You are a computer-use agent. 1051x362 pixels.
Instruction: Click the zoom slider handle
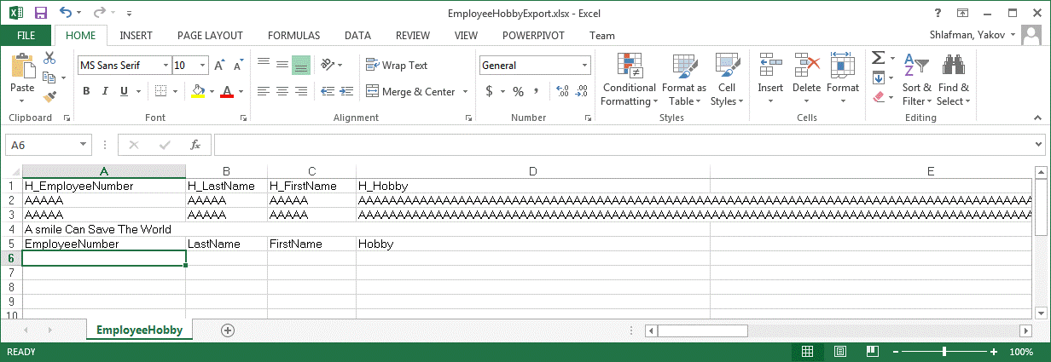[944, 352]
